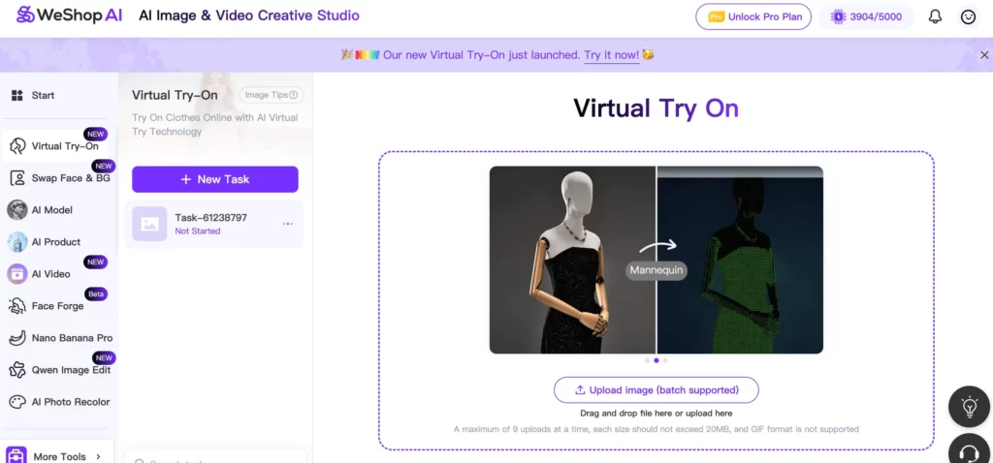Screen dimensions: 993x463
Task: Click the notification bell icon
Action: click(x=935, y=16)
